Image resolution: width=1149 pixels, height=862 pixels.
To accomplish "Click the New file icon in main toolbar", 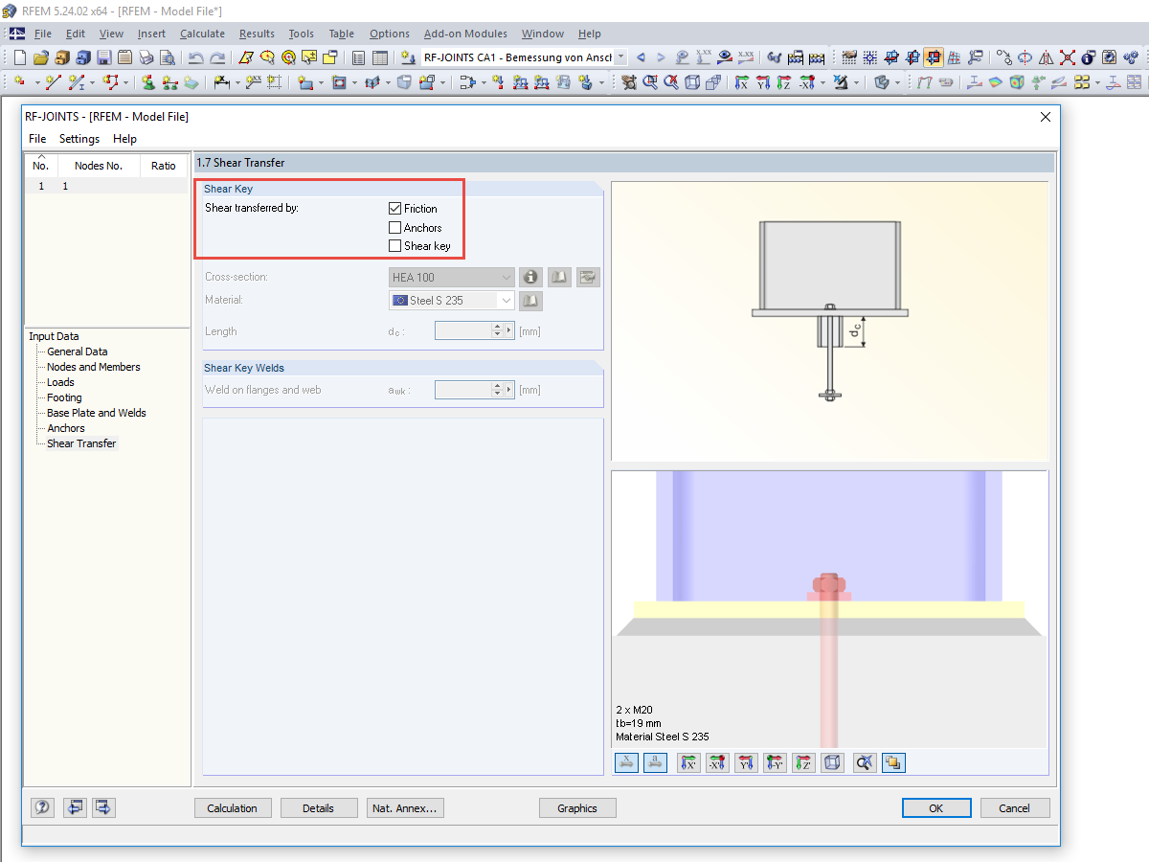I will coord(20,57).
